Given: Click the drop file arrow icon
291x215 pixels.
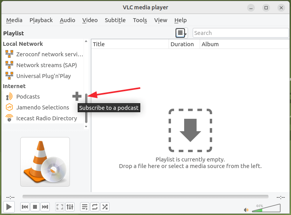Looking at the screenshot, I should 190,130.
